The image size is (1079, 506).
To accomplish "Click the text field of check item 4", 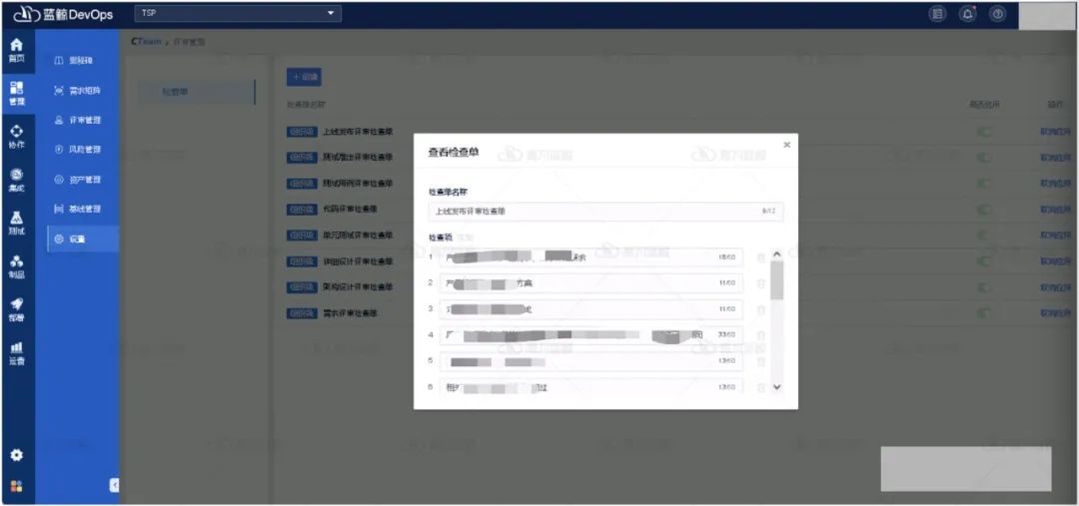I will pos(591,334).
